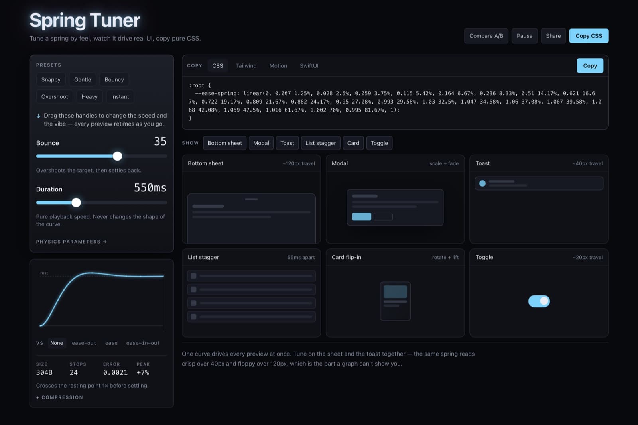Image resolution: width=638 pixels, height=425 pixels.
Task: Click the Duration value 550ms
Action: click(150, 188)
